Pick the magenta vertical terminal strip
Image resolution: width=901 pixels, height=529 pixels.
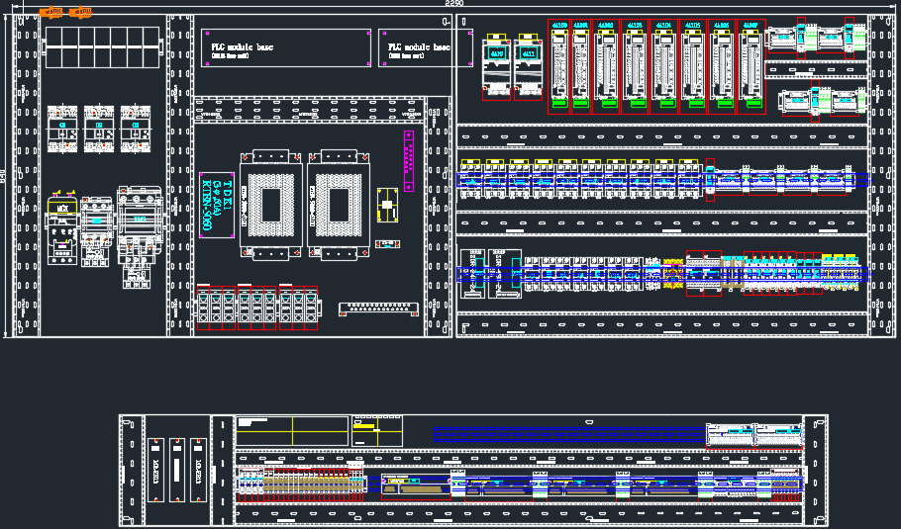tap(406, 160)
